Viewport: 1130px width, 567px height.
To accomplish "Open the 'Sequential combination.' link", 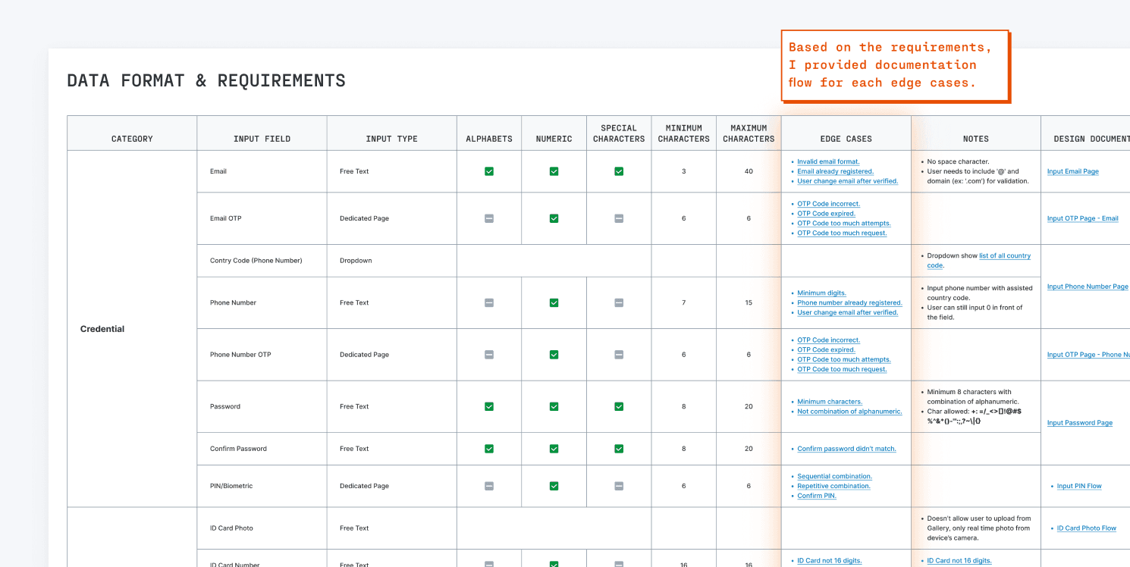I will pos(834,477).
